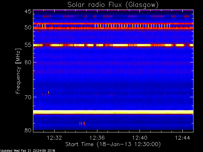
Task: Click the '12:32' time axis label
Action: coord(54,138)
